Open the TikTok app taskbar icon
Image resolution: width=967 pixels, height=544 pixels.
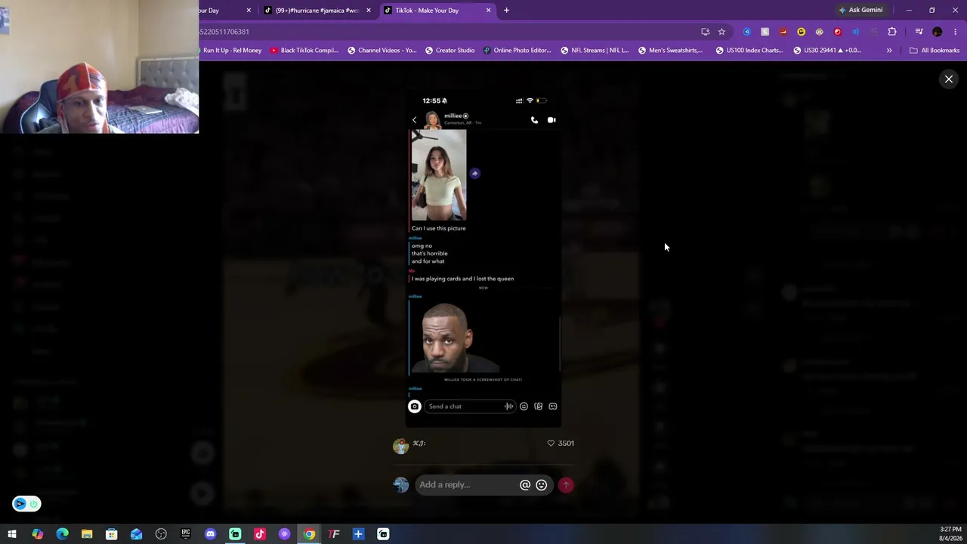tap(260, 534)
